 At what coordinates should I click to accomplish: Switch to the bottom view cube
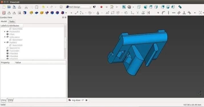pos(168,7)
